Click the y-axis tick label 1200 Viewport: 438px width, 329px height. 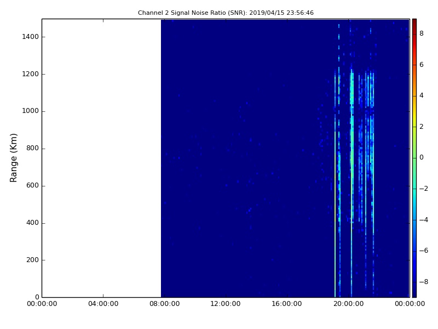31,74
